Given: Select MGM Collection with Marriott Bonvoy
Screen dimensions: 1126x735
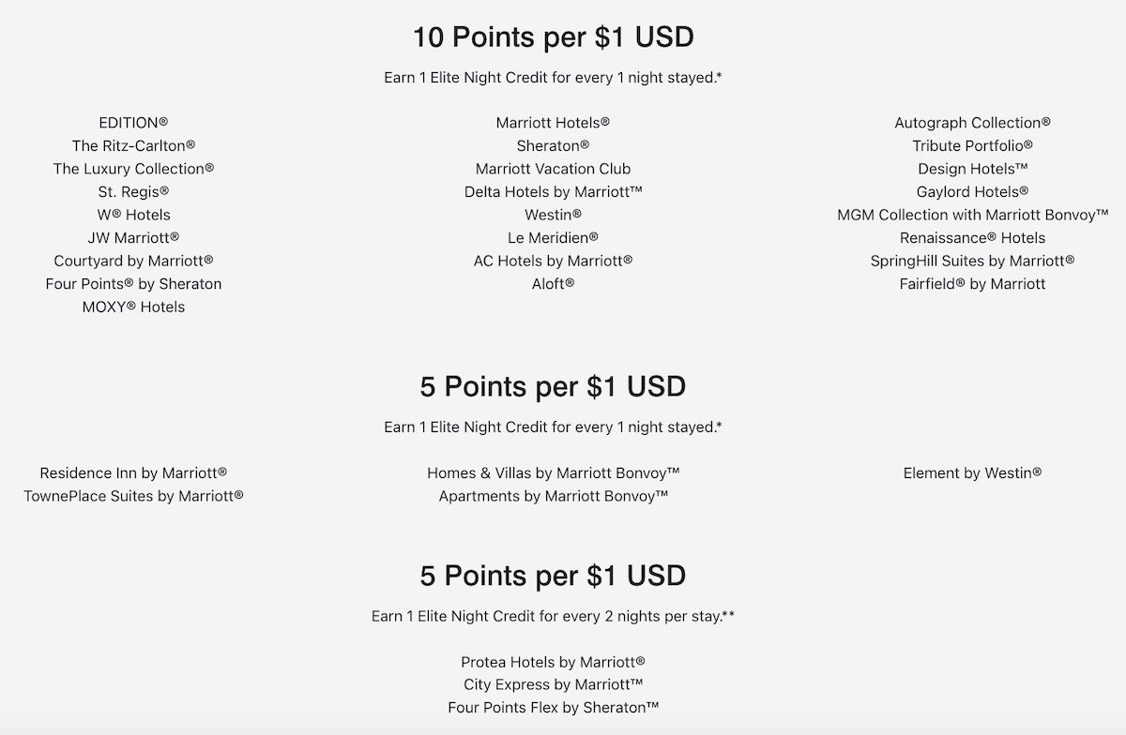Looking at the screenshot, I should click(972, 215).
